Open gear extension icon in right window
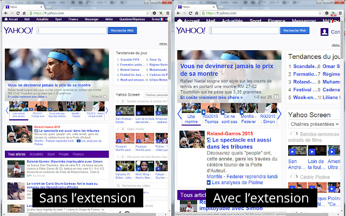This screenshot has width=346, height=216. click(x=327, y=13)
